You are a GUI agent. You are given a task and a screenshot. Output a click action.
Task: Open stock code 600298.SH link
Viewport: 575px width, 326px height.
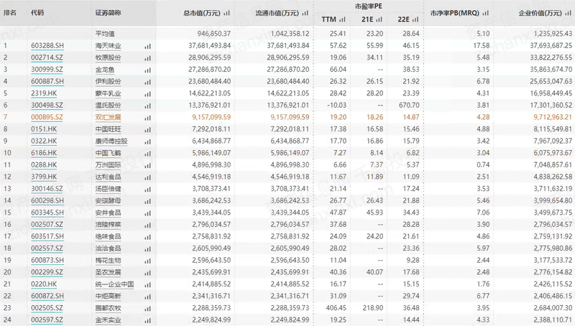[x=47, y=201]
